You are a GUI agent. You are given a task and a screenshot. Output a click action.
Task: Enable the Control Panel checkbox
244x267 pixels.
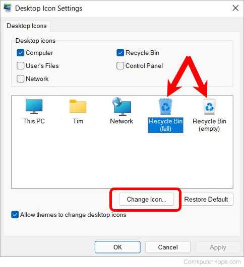120,66
